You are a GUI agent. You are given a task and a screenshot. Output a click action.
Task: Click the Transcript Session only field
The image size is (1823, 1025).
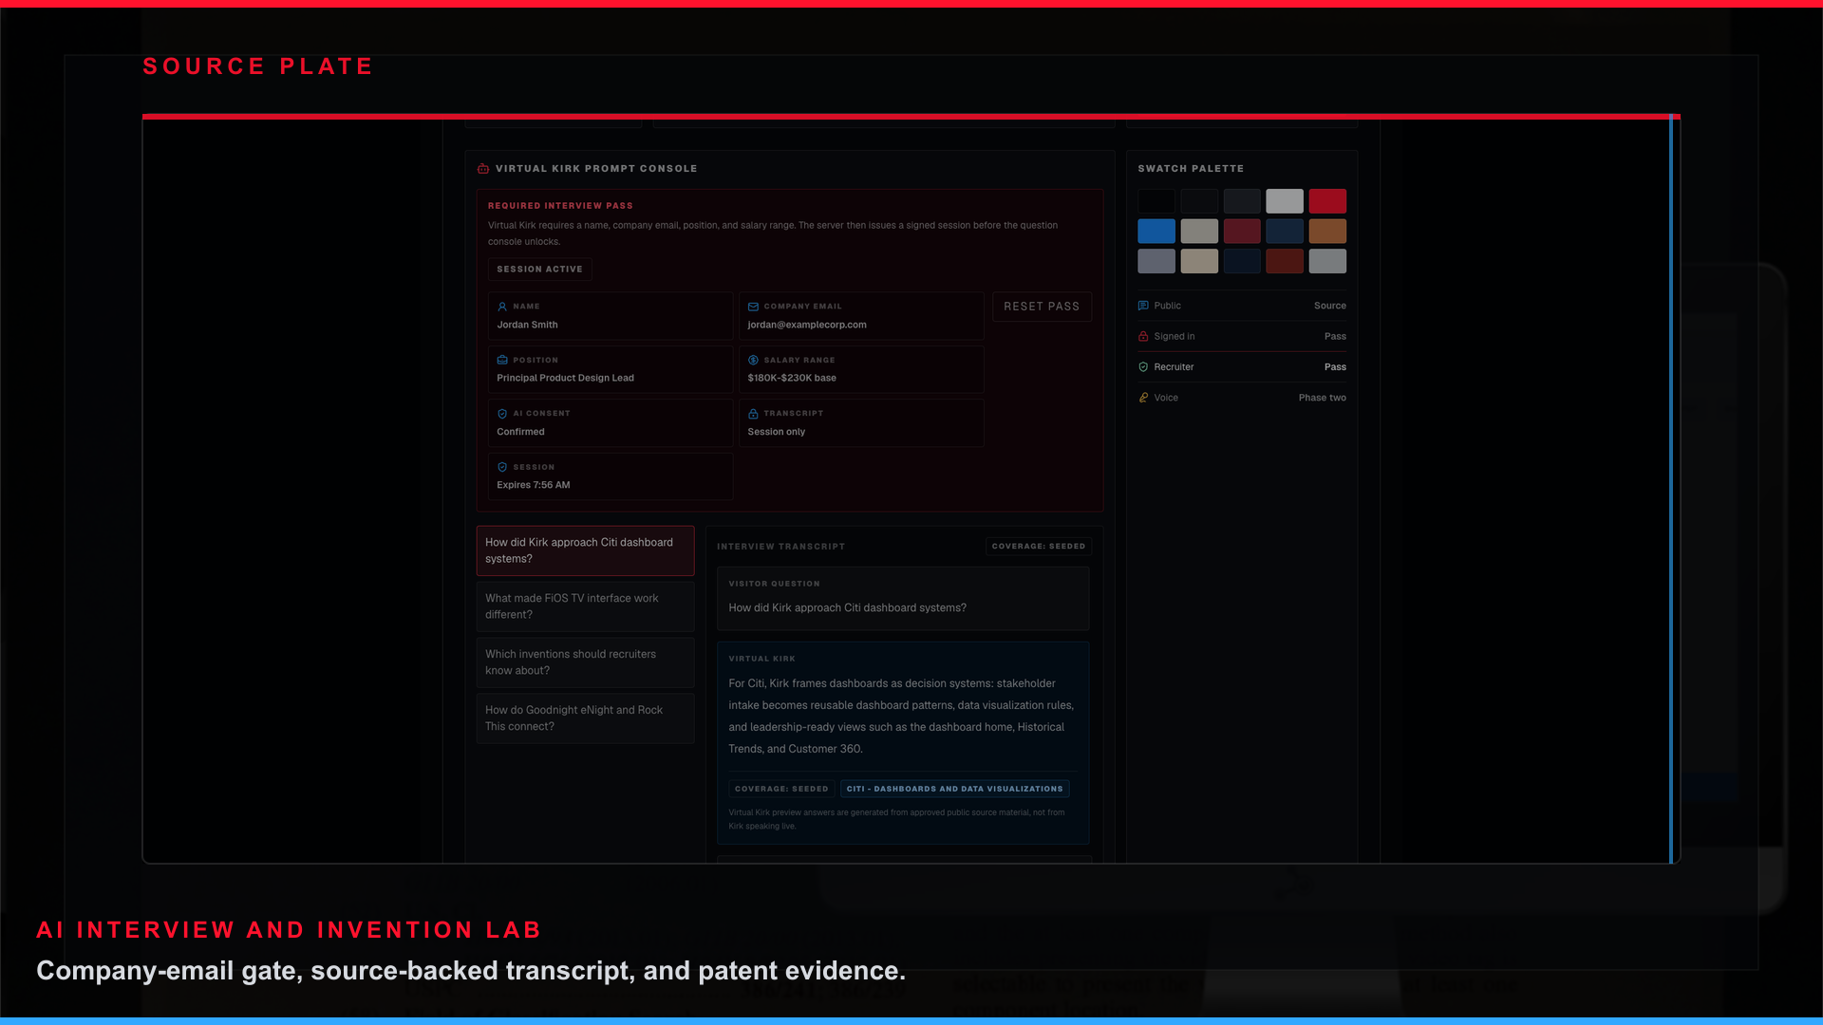pyautogui.click(x=861, y=423)
